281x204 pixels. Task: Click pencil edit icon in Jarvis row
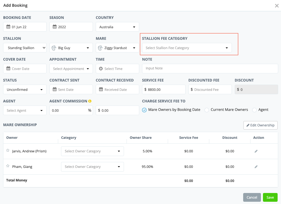point(256,151)
